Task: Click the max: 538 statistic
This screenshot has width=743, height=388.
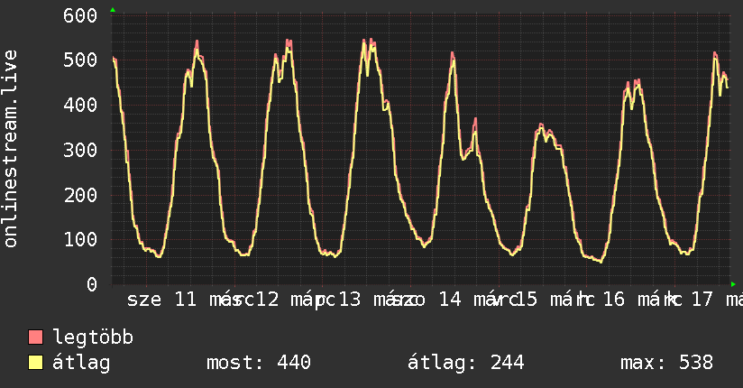Action: point(666,363)
